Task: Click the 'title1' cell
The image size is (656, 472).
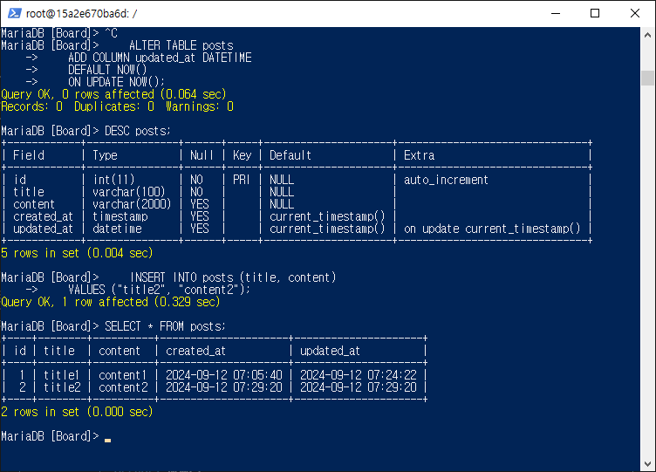Action: pos(61,375)
